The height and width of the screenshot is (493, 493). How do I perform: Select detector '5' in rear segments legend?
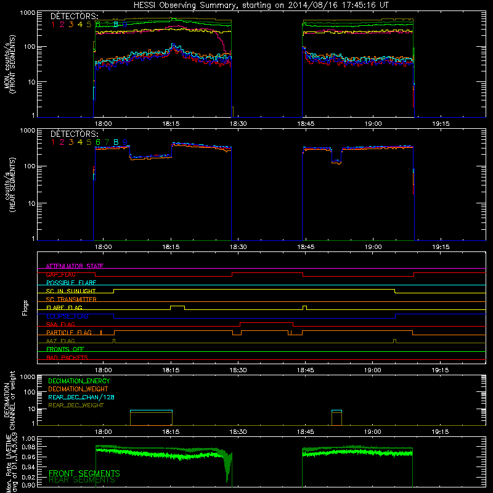(x=89, y=142)
